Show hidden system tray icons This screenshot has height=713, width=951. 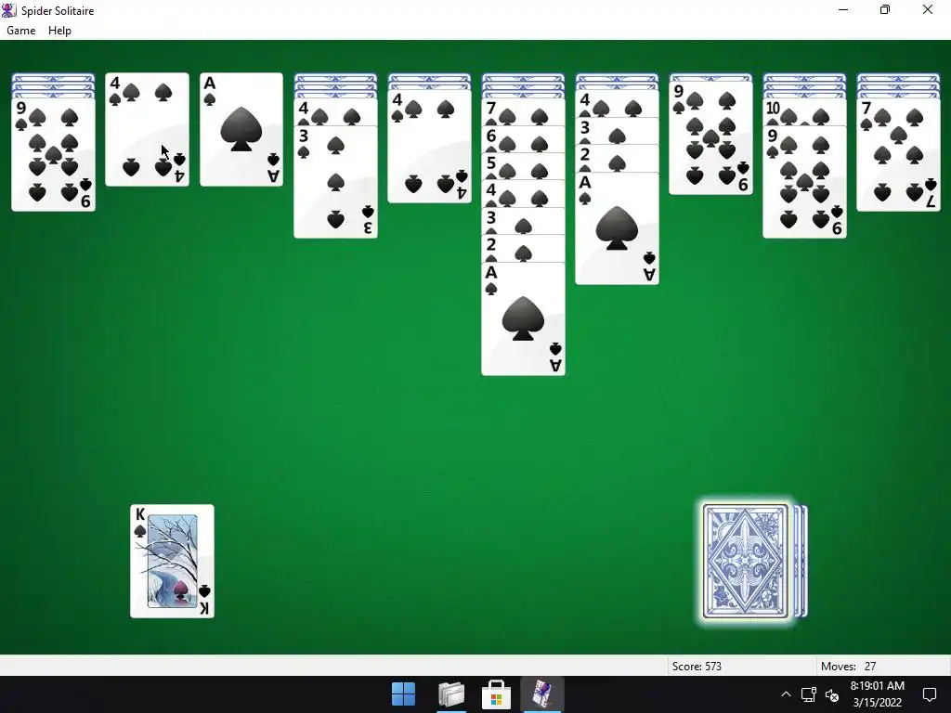coord(786,694)
